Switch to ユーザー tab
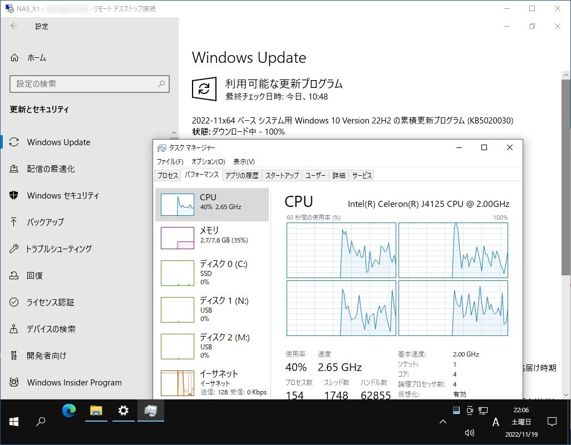Screen dimensions: 571x445 point(316,175)
